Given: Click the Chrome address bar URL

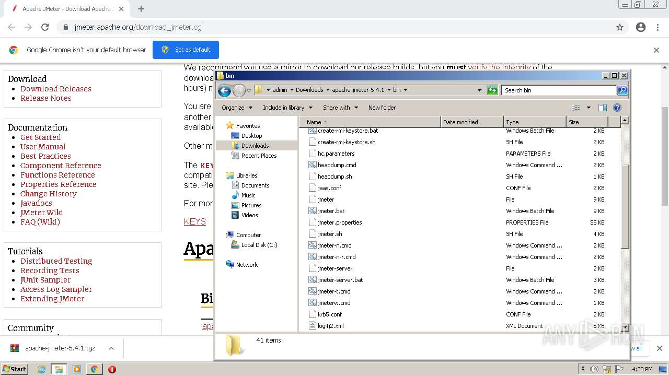Looking at the screenshot, I should click(x=139, y=27).
